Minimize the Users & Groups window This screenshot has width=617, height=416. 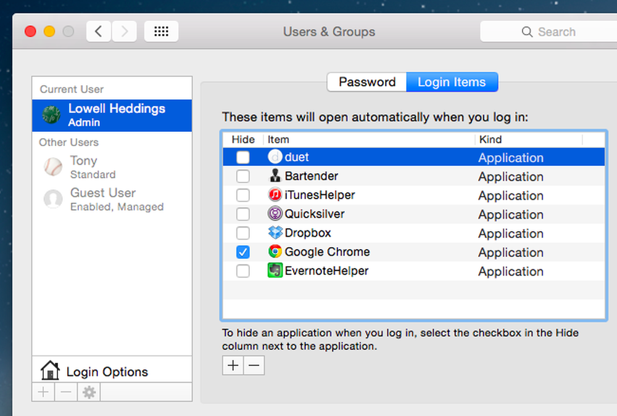[x=49, y=31]
